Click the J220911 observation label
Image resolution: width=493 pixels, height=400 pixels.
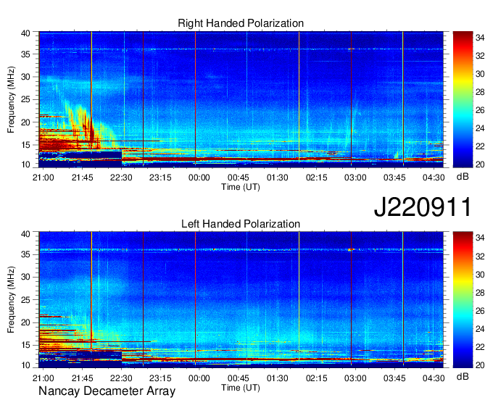coord(423,207)
